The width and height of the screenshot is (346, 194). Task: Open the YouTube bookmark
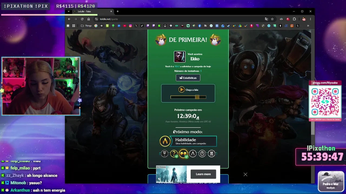(x=125, y=26)
